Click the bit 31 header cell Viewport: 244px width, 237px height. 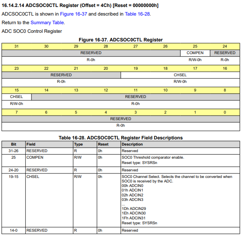[16, 46]
